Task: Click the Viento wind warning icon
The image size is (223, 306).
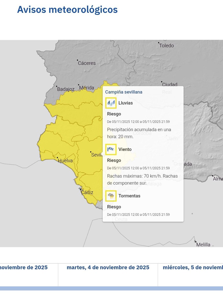Action: 111,149
